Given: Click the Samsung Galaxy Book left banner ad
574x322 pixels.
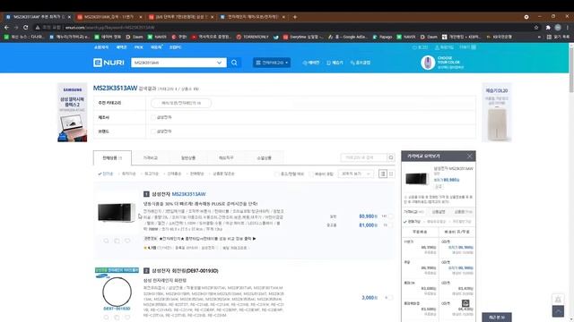Looking at the screenshot, I should click(72, 113).
